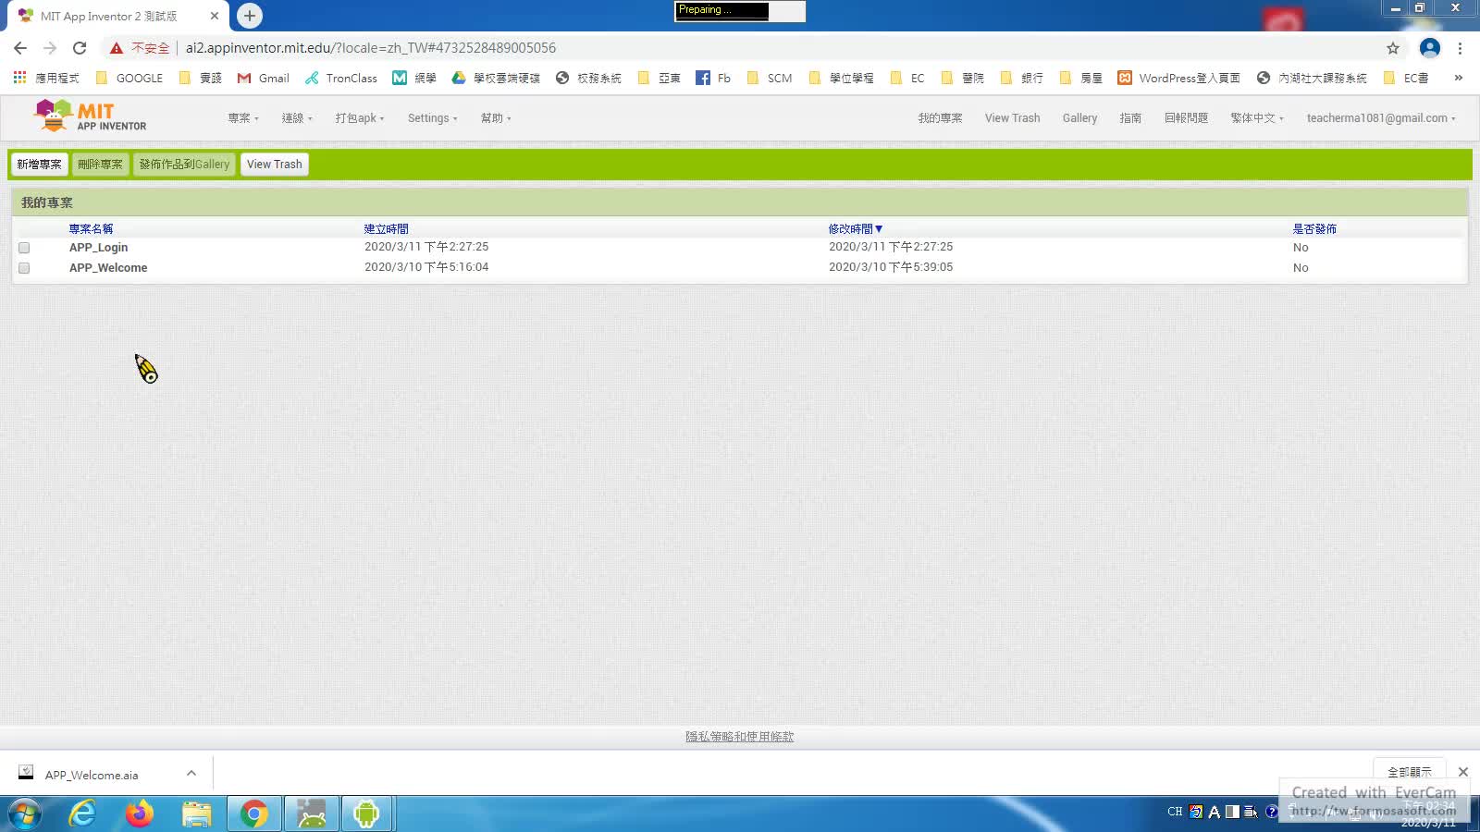Open 回報問題 in the top navigation
1480x832 pixels.
(x=1186, y=118)
